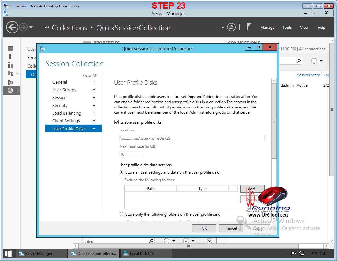Select Store only the following folders
337x261 pixels.
[122, 214]
